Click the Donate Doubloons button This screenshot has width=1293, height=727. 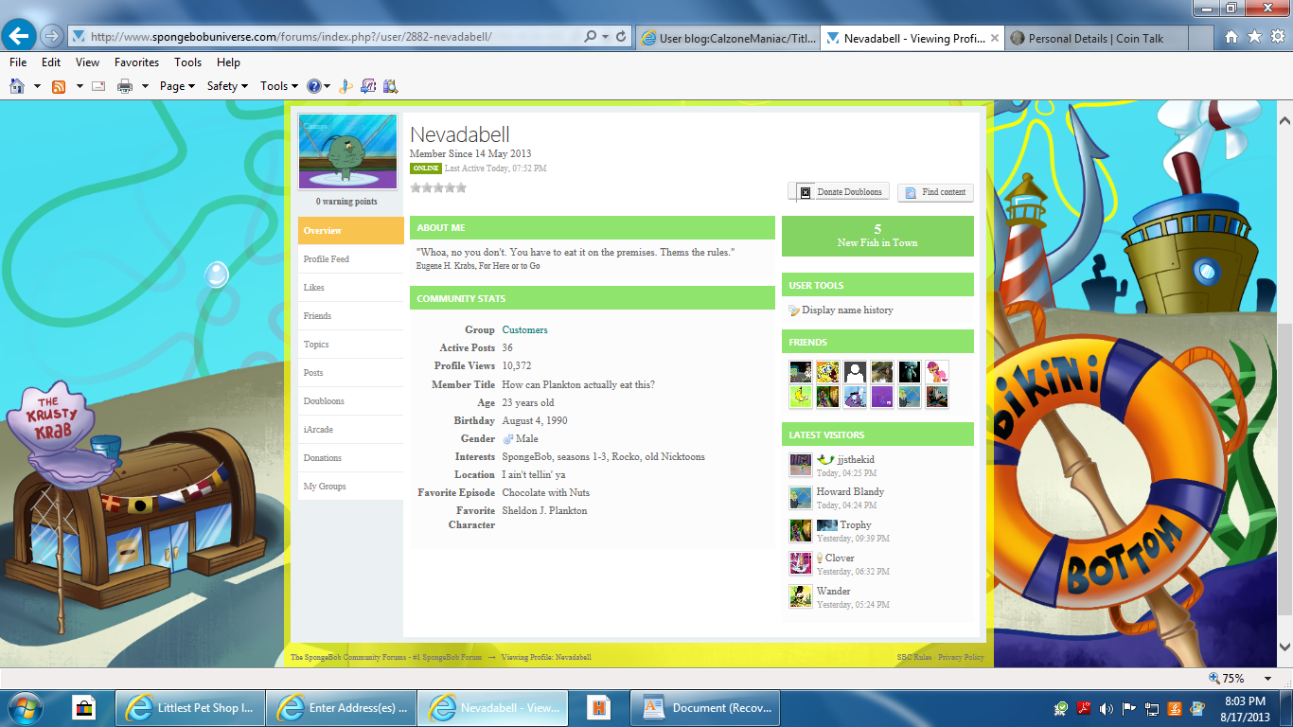[838, 192]
